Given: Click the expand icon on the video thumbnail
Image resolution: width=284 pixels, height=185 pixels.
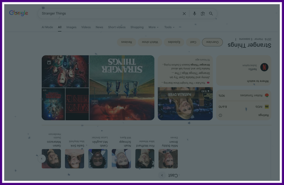Looking at the screenshot, I should pyautogui.click(x=161, y=117).
